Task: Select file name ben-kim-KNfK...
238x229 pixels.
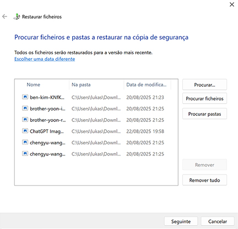Action: pyautogui.click(x=47, y=97)
